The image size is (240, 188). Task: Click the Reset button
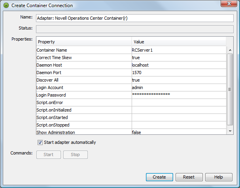coord(189,177)
